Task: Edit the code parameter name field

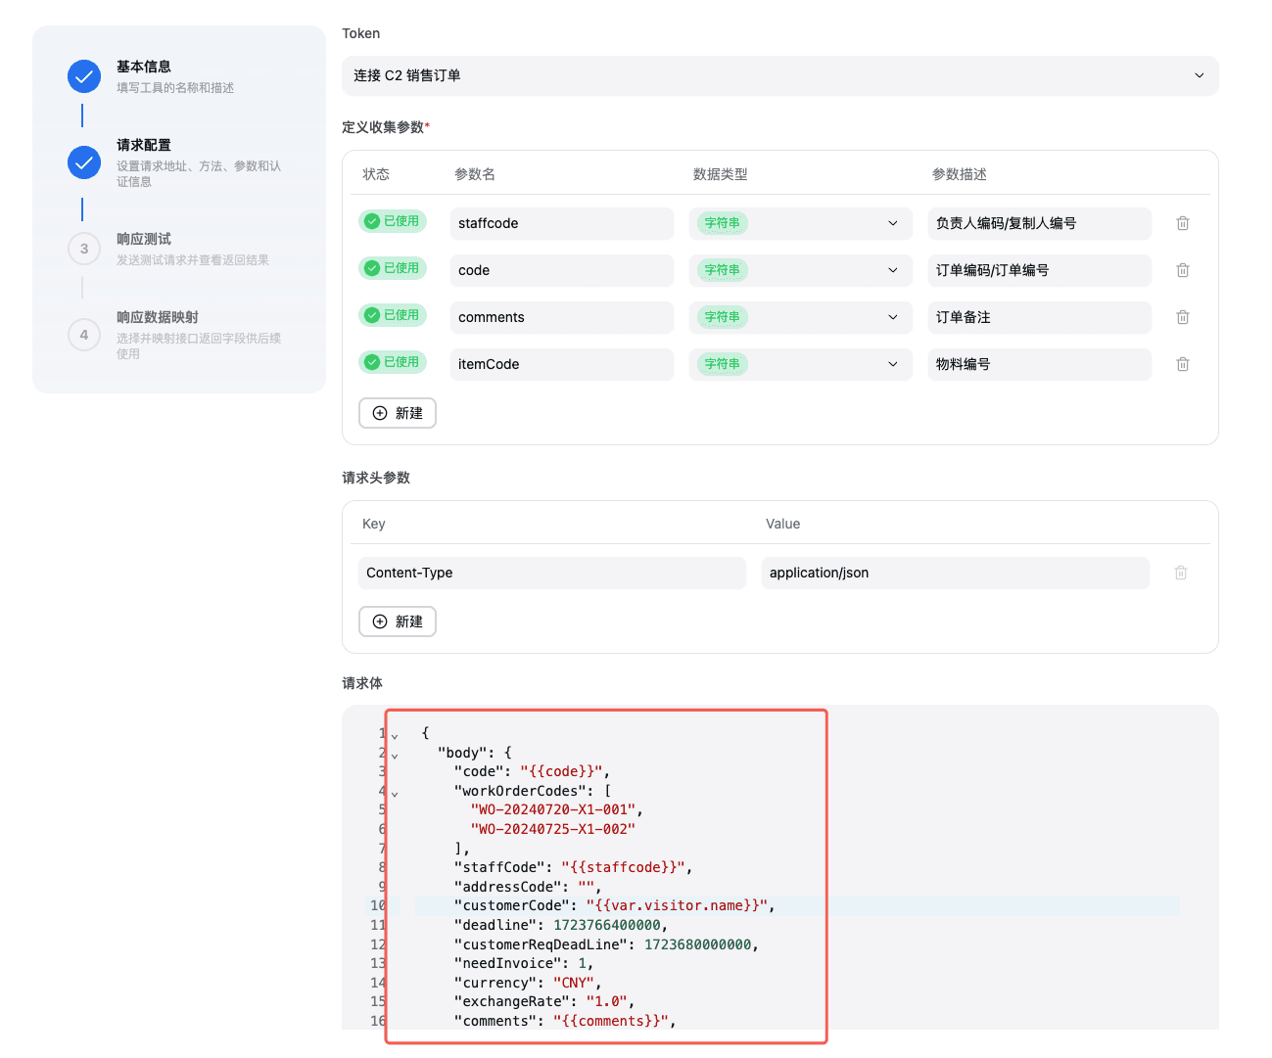Action: point(562,270)
